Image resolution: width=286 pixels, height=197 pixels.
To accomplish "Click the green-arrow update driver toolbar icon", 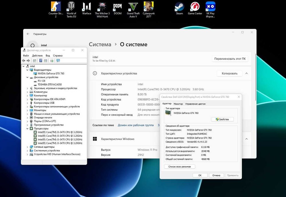I will coord(52,61).
